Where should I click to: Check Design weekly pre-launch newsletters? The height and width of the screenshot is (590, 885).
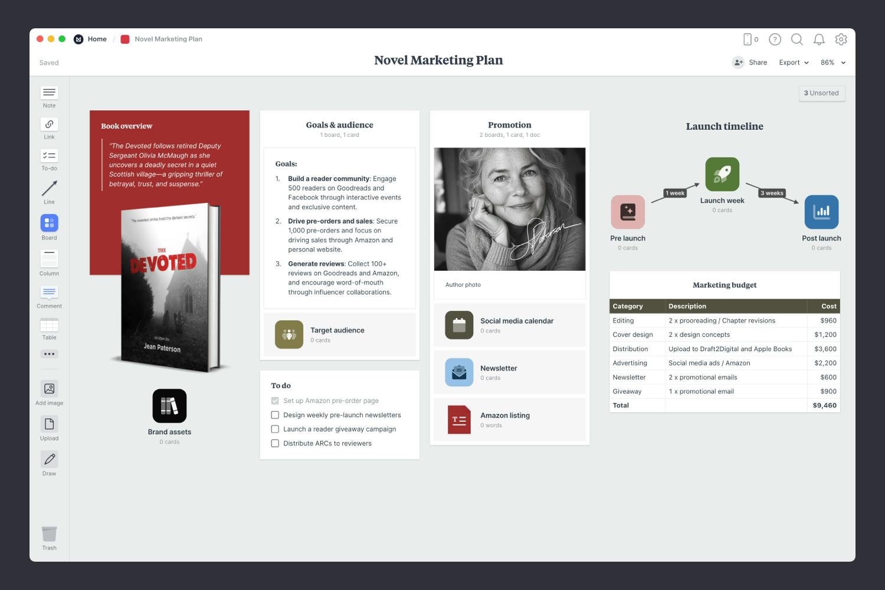[x=275, y=415]
